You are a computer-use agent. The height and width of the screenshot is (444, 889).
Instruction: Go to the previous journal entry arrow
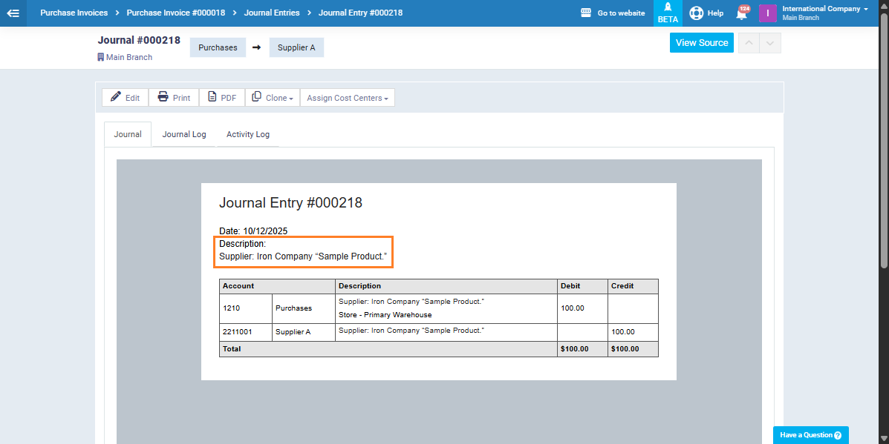tap(749, 43)
